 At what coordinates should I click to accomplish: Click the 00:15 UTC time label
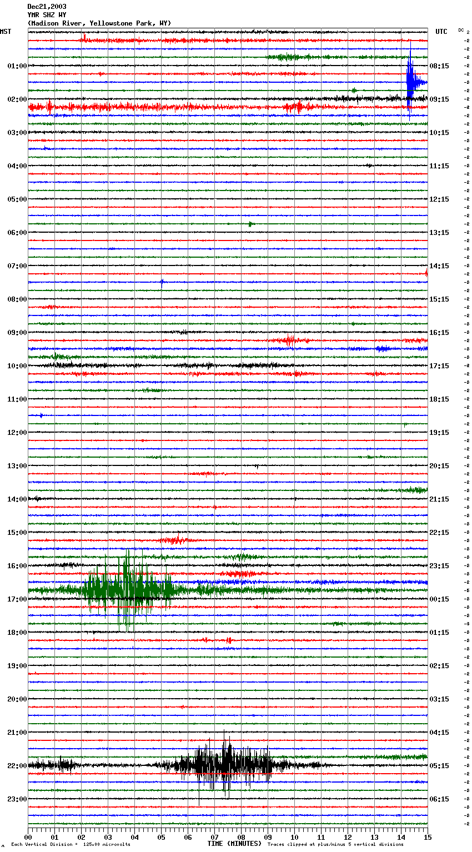[x=439, y=599]
